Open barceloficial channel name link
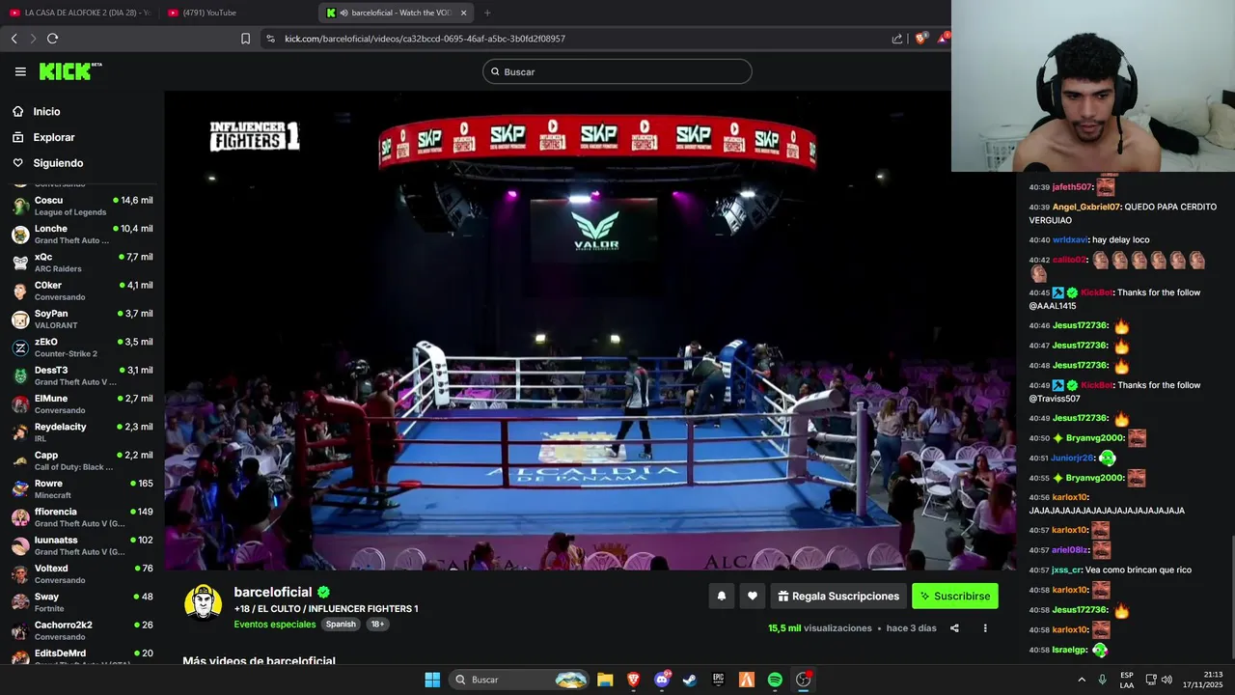The width and height of the screenshot is (1235, 695). click(x=273, y=592)
